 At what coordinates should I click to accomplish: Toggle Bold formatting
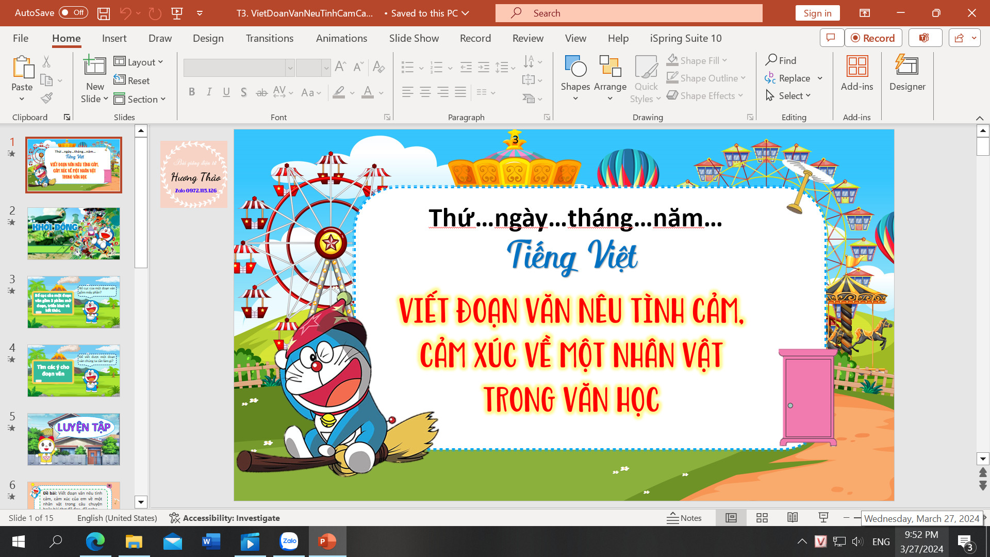click(191, 92)
